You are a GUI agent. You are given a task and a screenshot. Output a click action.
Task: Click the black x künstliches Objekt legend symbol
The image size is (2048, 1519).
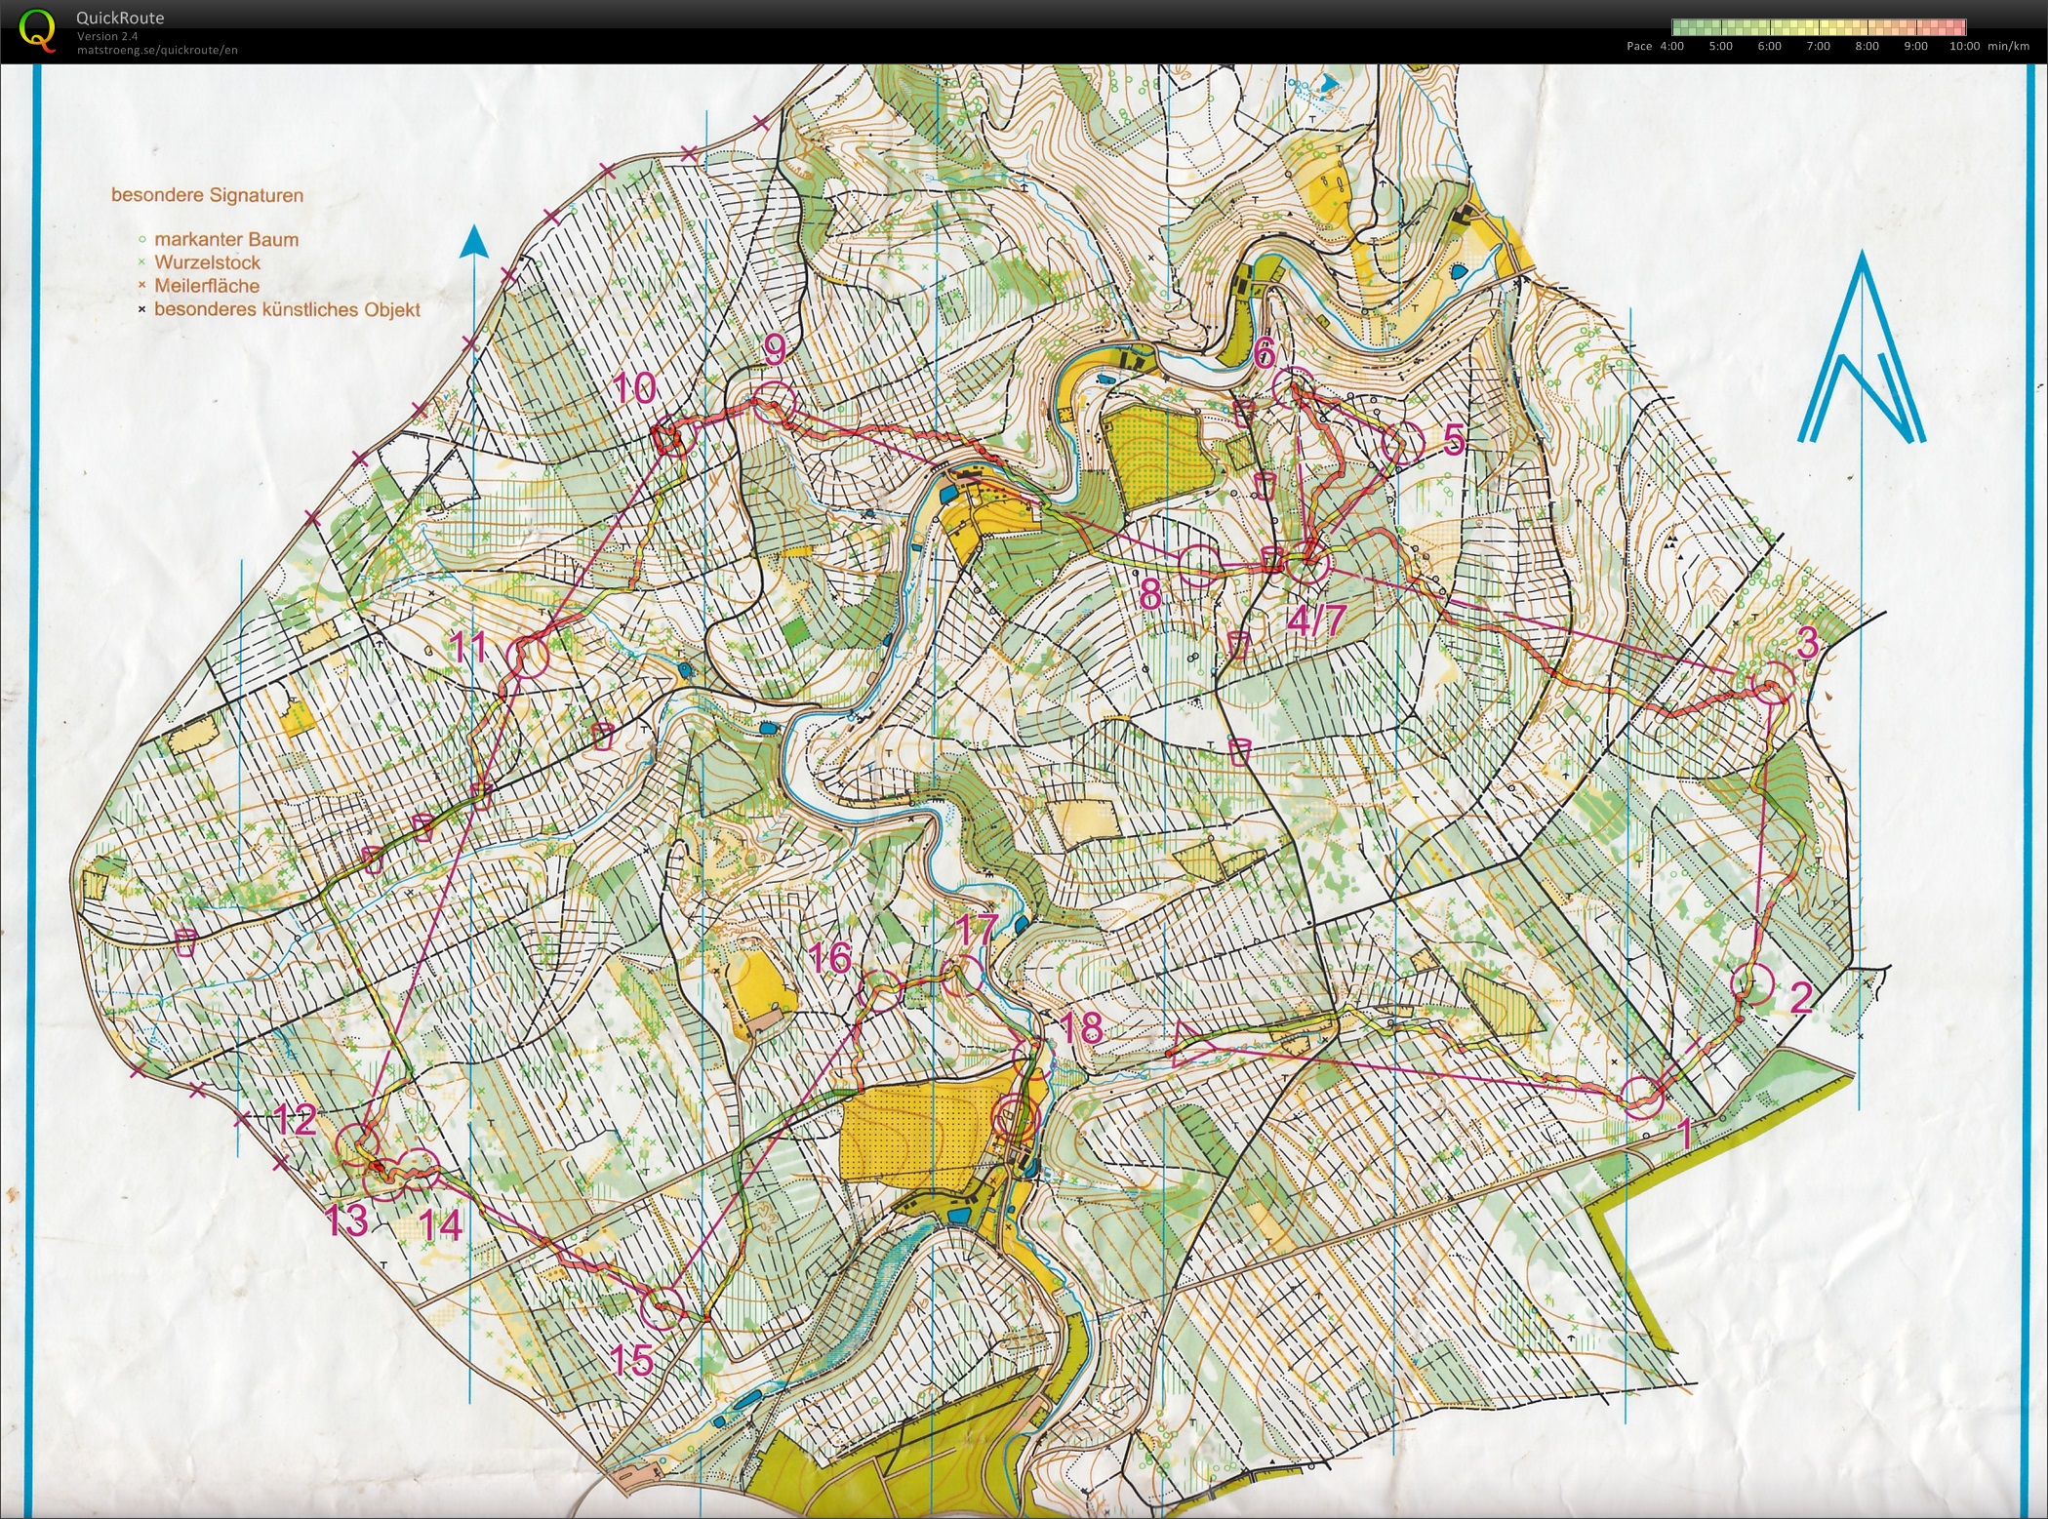click(142, 309)
